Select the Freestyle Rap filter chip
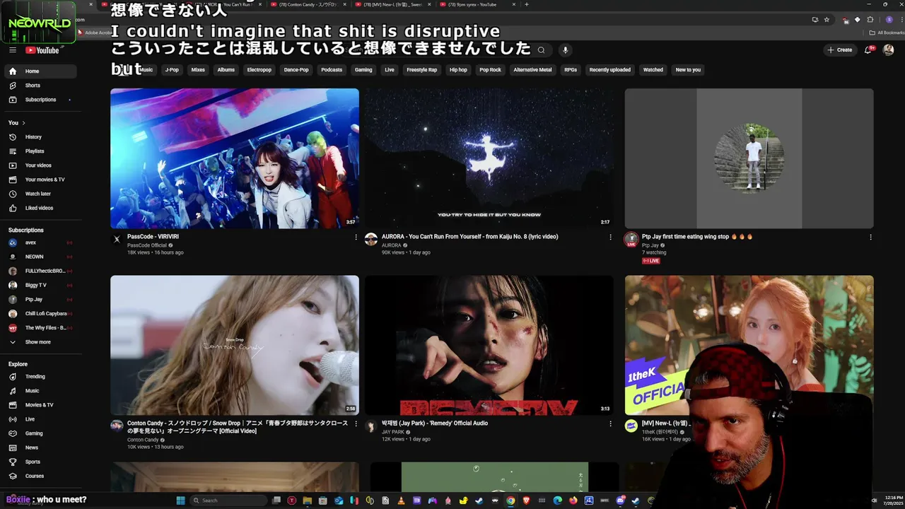The height and width of the screenshot is (509, 905). click(422, 70)
